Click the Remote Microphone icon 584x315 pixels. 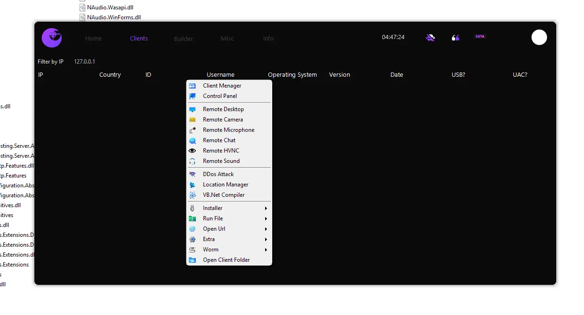point(192,130)
